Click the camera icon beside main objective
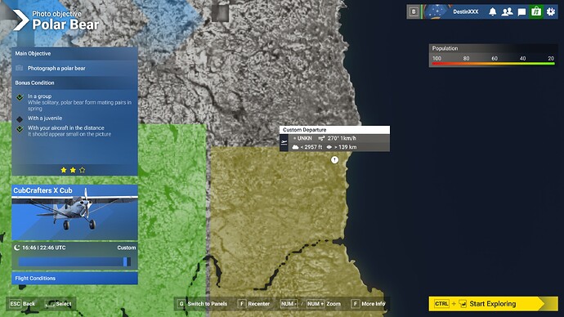 (20, 68)
